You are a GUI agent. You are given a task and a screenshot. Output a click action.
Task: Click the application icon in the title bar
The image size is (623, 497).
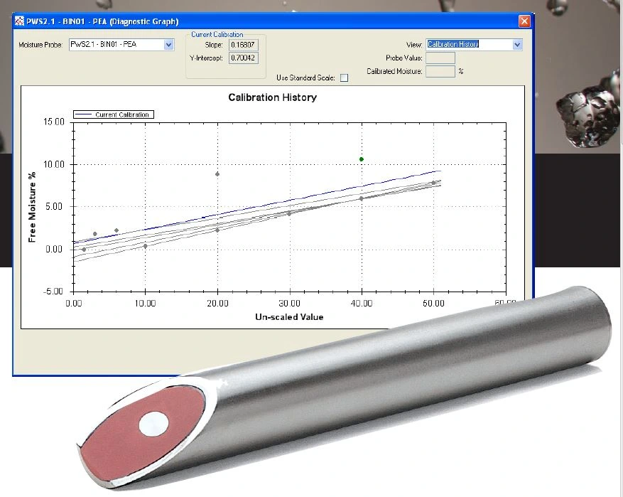tap(20, 22)
